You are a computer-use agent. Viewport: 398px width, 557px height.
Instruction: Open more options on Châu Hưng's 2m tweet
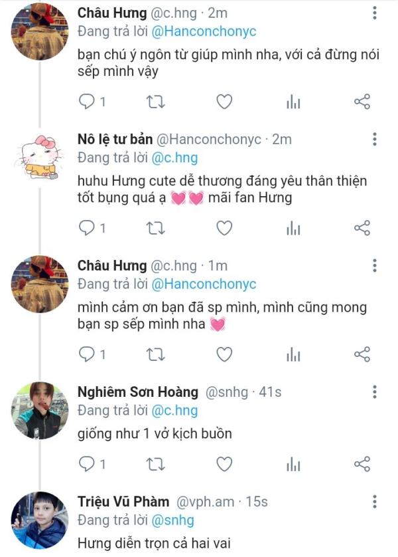tap(375, 13)
